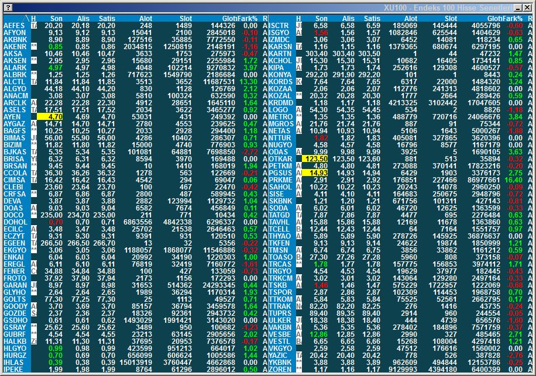Image resolution: width=536 pixels, height=376 pixels.
Task: Click ISGYO's red last price 1,56
Action: 321,33
